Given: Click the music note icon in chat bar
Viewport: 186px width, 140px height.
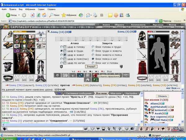Looking at the screenshot, I should click(x=120, y=129).
